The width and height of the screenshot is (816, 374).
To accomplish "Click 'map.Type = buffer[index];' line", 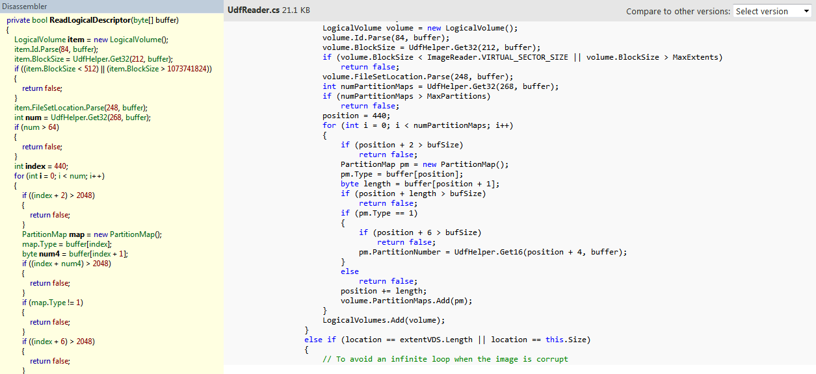I will [67, 244].
